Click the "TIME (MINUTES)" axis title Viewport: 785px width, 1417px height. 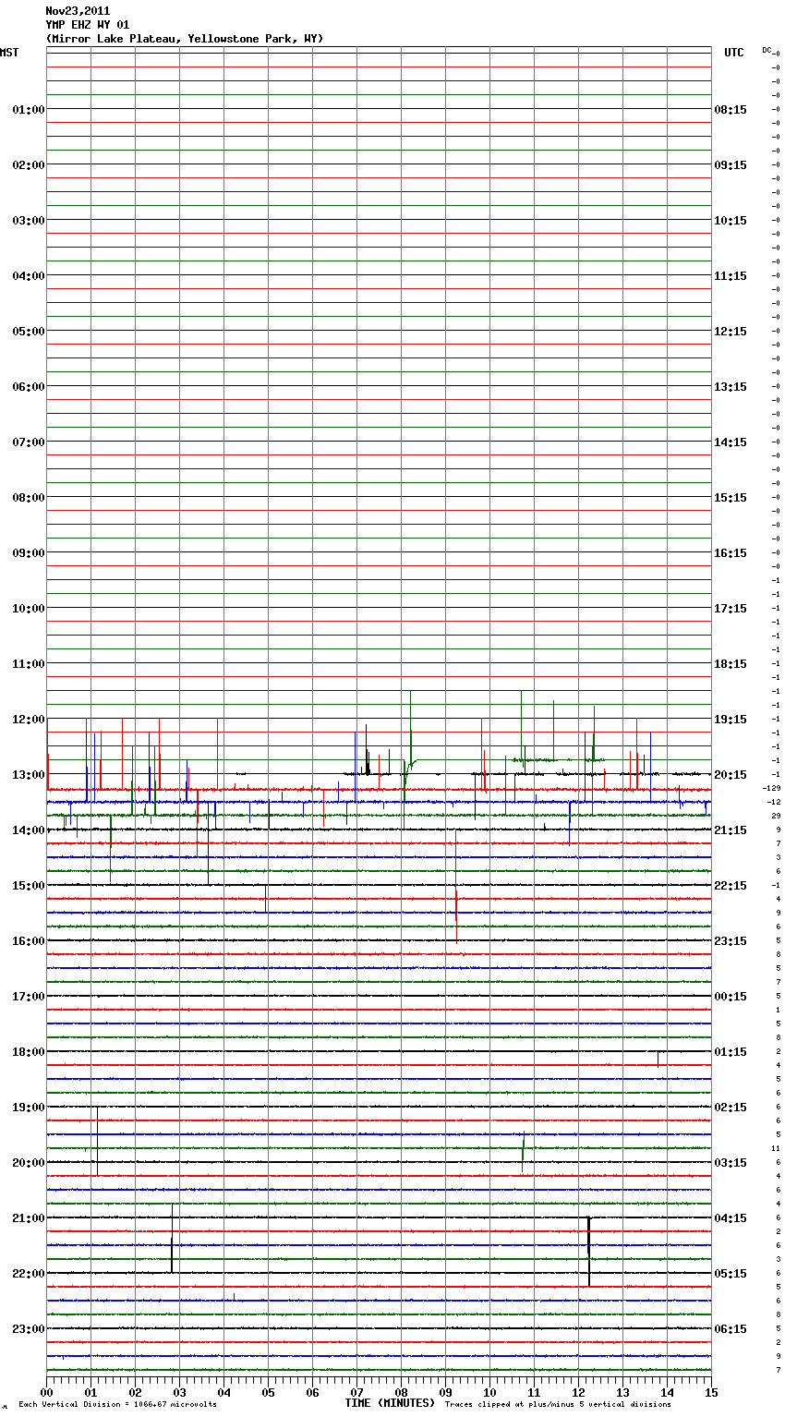[390, 1403]
